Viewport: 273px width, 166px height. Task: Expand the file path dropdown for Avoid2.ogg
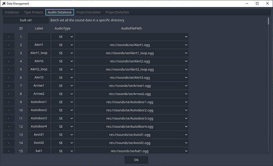coord(131,143)
